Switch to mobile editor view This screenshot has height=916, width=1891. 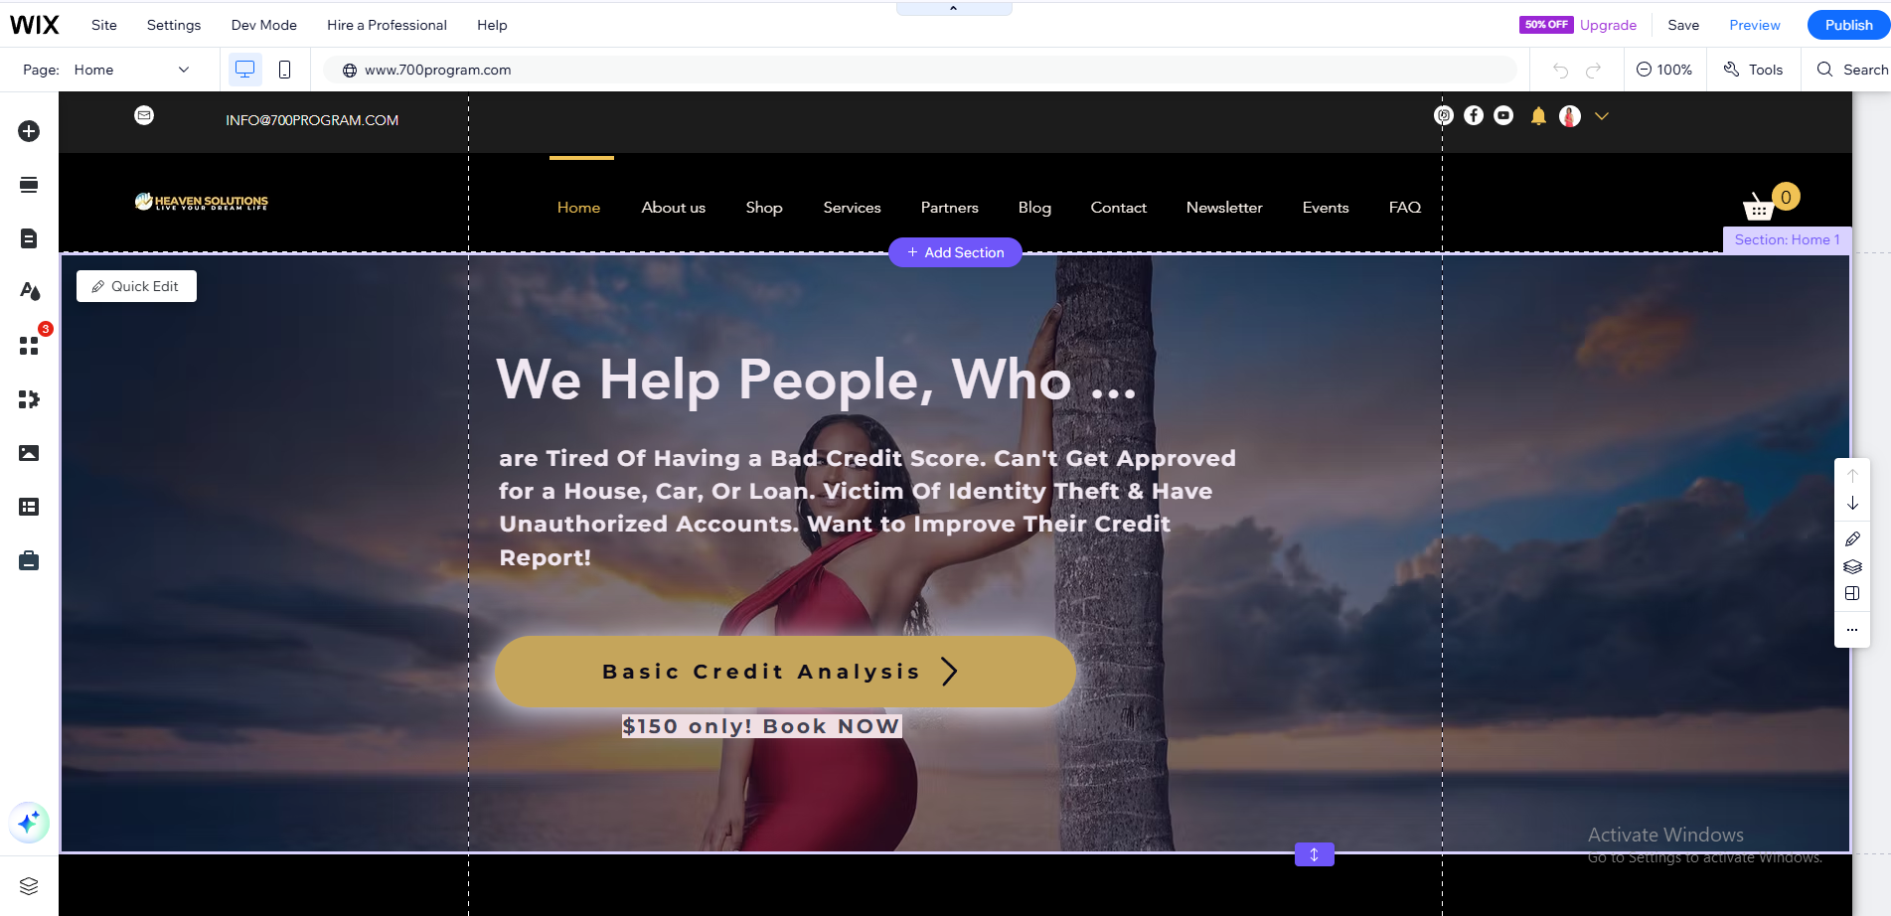click(x=284, y=70)
